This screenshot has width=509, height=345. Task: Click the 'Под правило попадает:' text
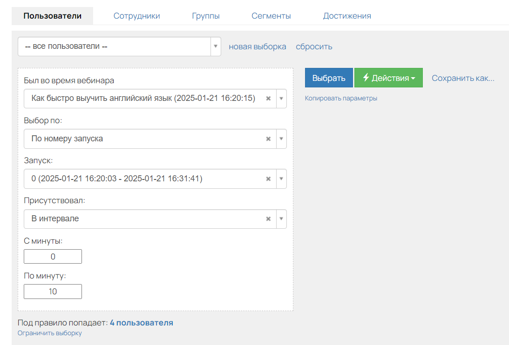(62, 323)
